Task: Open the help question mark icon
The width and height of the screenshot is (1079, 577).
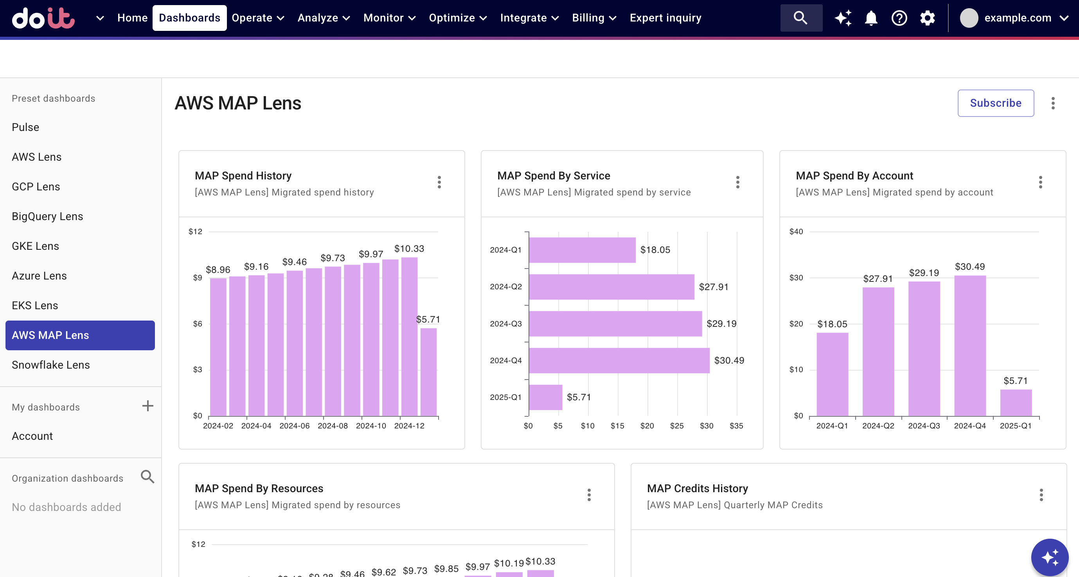Action: (899, 18)
